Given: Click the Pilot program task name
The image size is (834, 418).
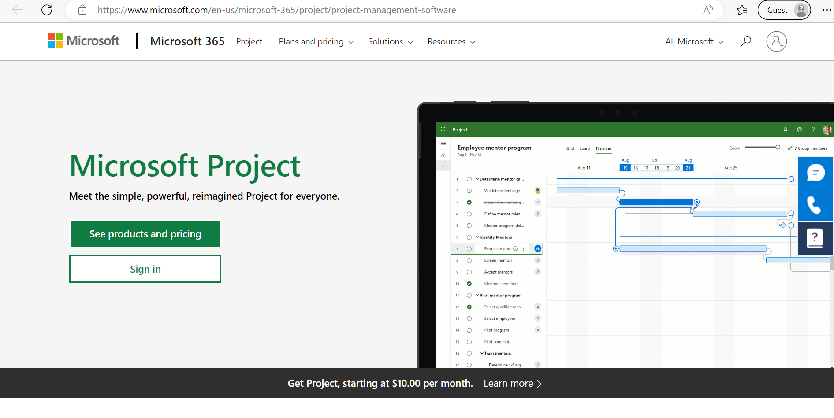Looking at the screenshot, I should point(496,330).
